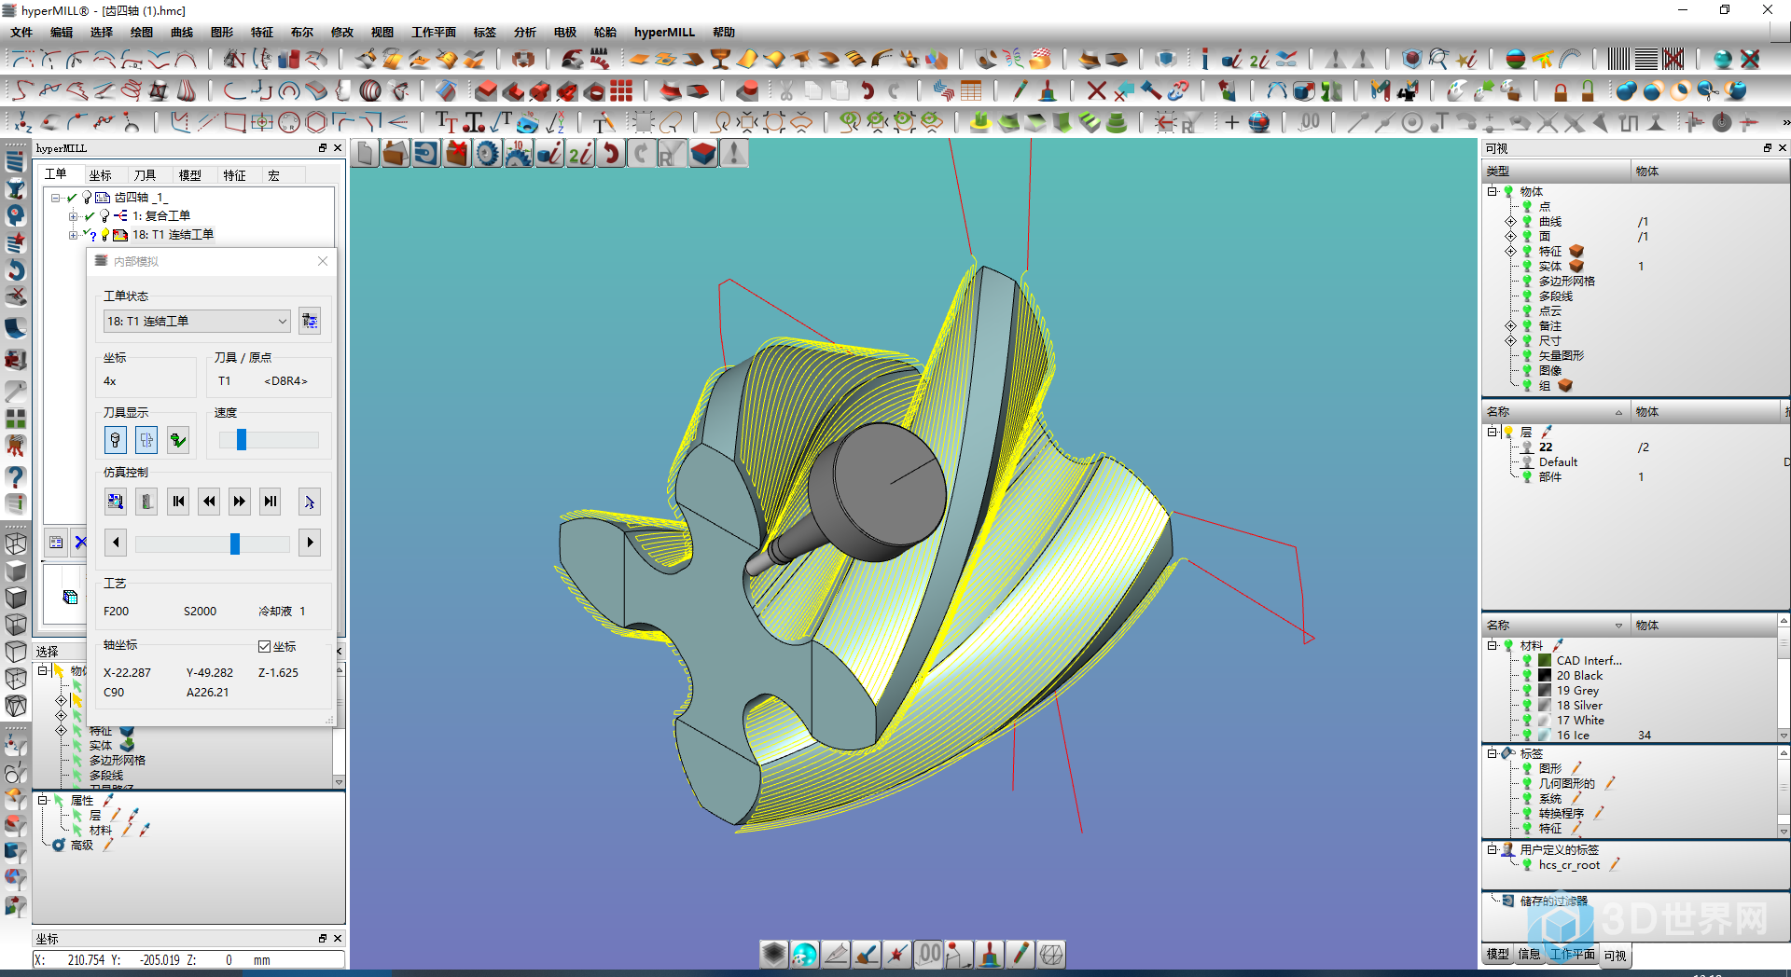Click the green check tool display icon

click(x=177, y=440)
